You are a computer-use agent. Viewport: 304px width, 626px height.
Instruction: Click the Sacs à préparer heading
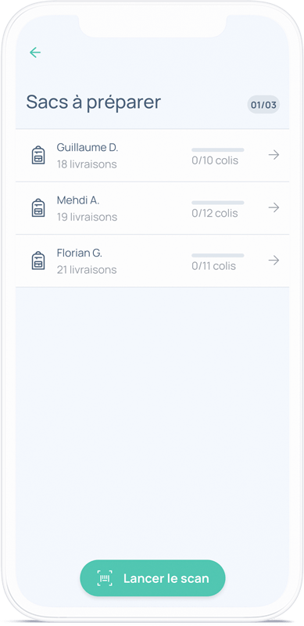point(94,103)
